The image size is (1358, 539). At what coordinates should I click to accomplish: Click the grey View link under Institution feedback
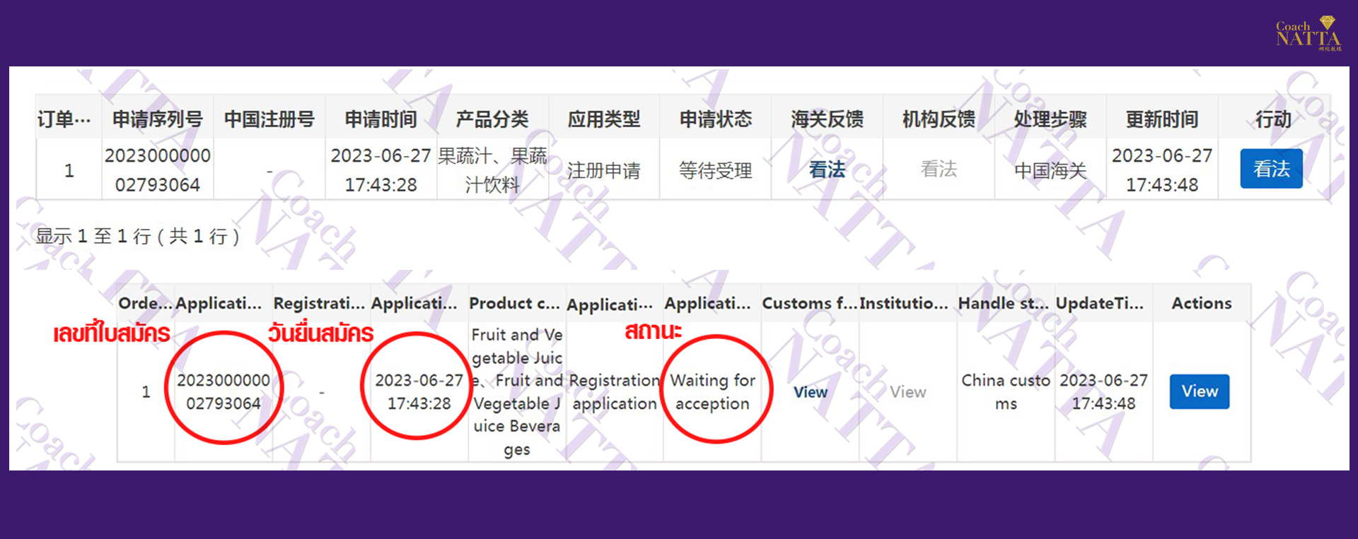pyautogui.click(x=907, y=392)
